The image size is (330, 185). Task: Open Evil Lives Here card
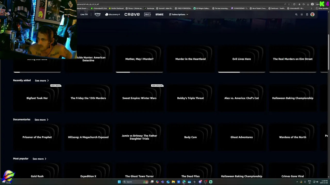tap(242, 59)
